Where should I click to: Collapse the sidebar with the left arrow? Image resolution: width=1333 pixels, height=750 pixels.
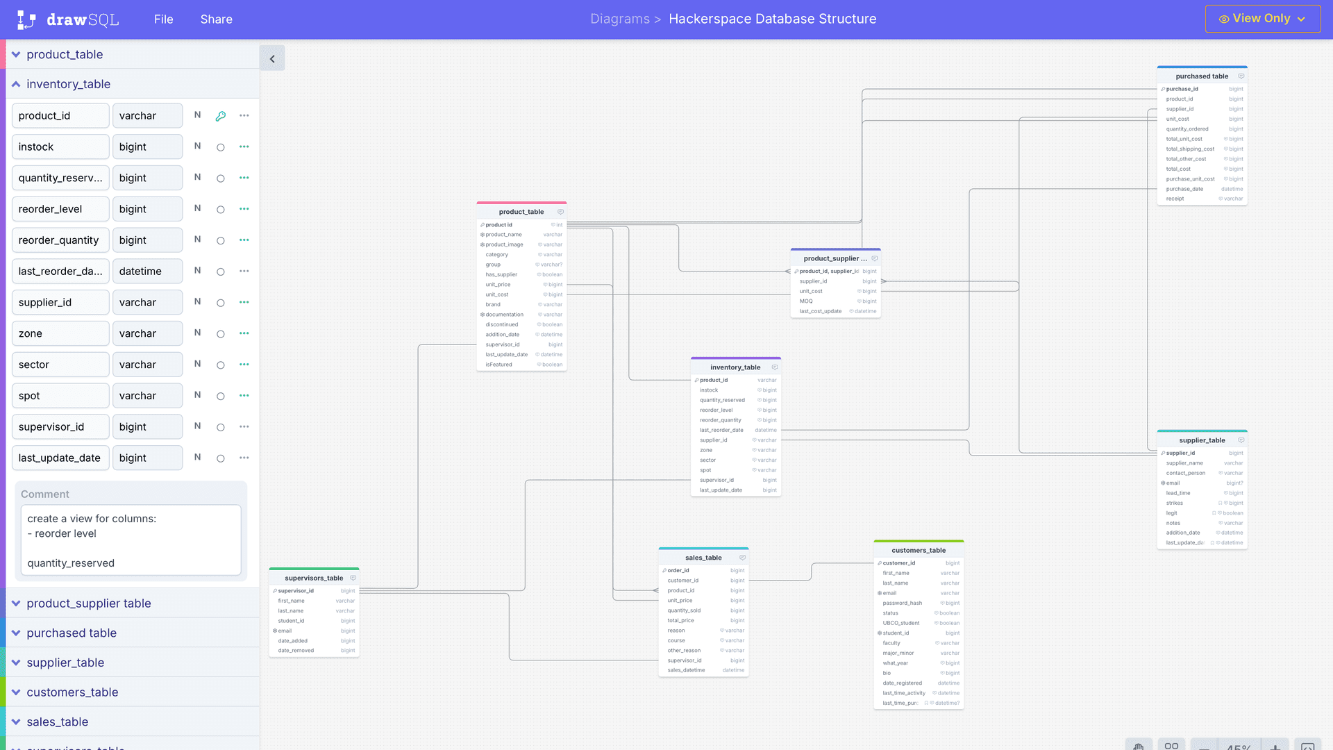point(272,58)
